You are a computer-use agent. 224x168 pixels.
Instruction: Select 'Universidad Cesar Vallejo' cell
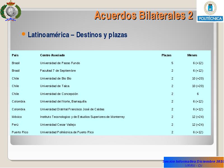(58, 125)
